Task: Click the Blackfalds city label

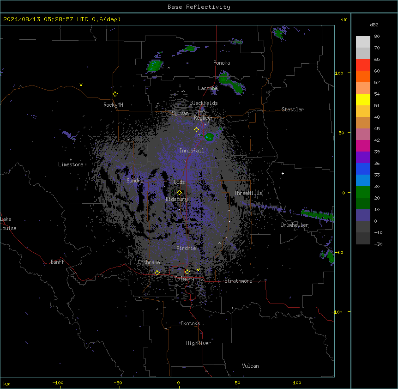Action: point(204,103)
